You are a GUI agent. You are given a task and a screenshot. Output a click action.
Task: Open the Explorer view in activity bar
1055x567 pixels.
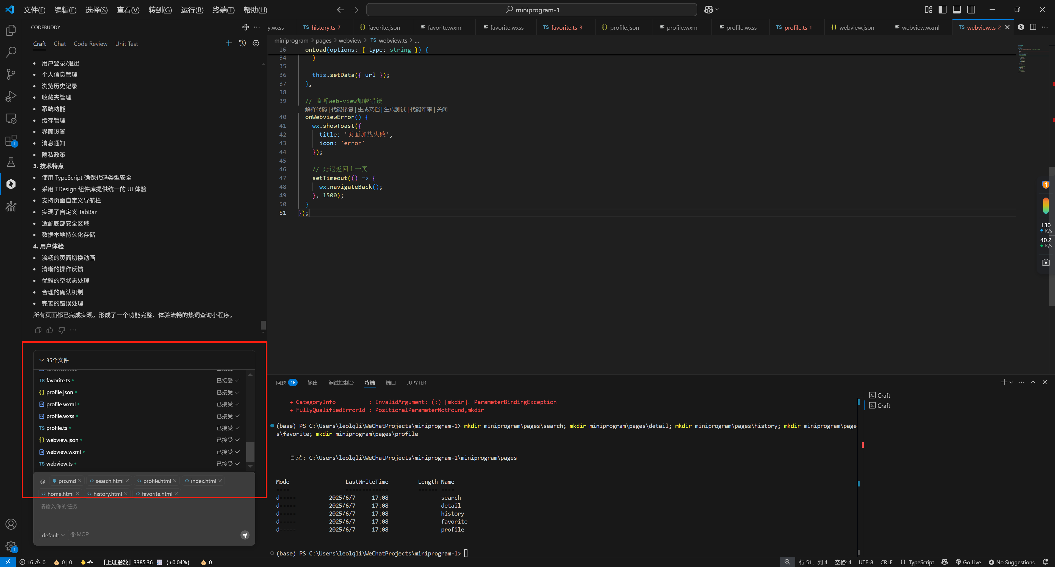(11, 30)
